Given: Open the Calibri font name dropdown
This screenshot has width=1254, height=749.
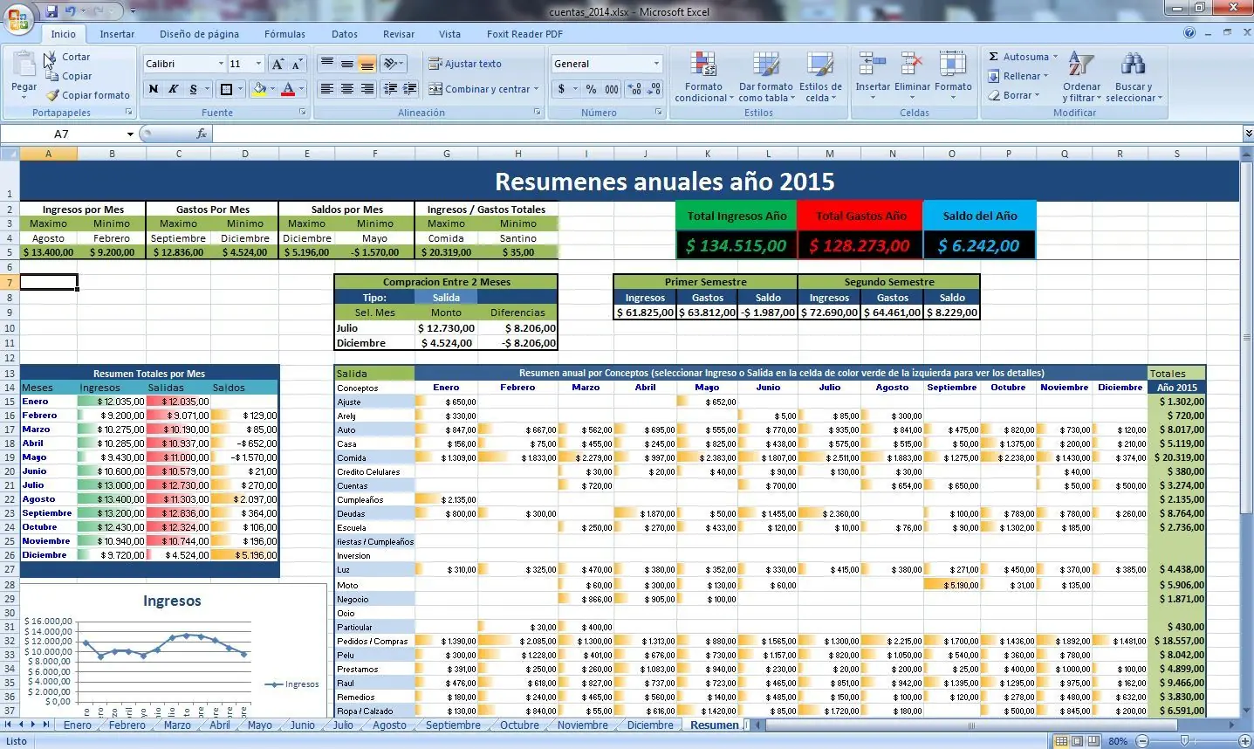Looking at the screenshot, I should [x=221, y=64].
